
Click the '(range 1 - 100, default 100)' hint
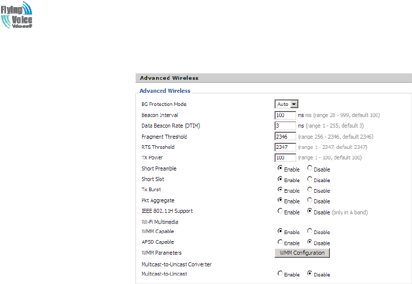pyautogui.click(x=330, y=158)
